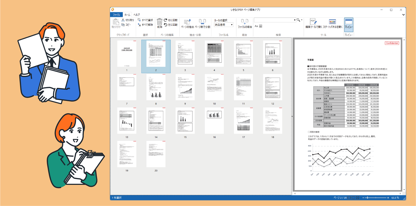Click すべて選択 to select all pages
The height and width of the screenshot is (206, 416).
145,20
